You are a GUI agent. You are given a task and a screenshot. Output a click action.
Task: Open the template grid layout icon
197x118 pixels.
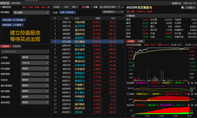point(48,7)
